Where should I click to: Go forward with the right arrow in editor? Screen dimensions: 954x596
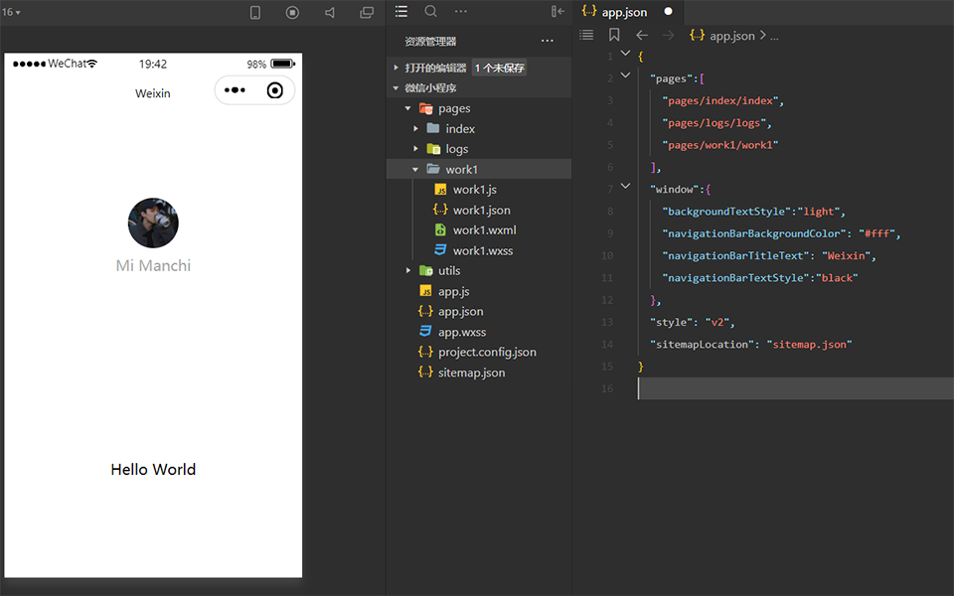[x=668, y=36]
